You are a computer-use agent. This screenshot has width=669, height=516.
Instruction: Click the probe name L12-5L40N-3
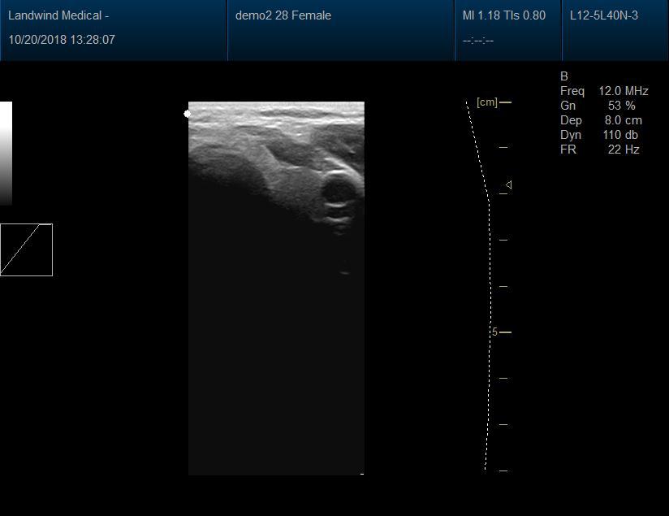[x=604, y=15]
